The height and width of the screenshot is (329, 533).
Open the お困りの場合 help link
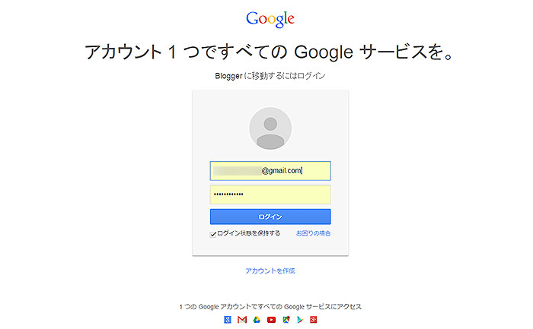314,233
